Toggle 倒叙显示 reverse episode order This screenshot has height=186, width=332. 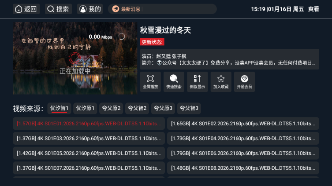pos(198,82)
